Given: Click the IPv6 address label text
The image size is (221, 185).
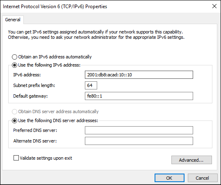Looking at the screenshot, I should (x=27, y=75).
